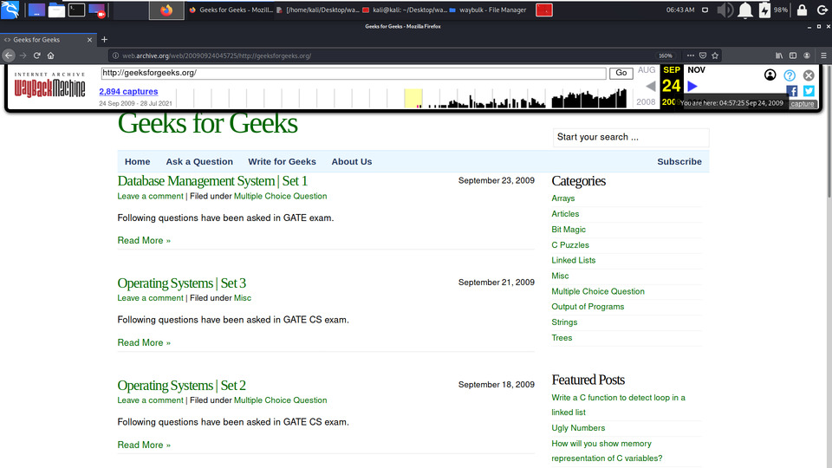Screen dimensions: 832x468
Task: Open the Kali applications menu
Action: pyautogui.click(x=10, y=10)
